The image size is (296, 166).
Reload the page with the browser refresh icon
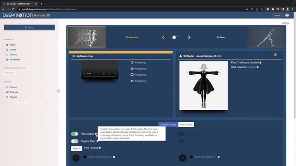point(13,9)
